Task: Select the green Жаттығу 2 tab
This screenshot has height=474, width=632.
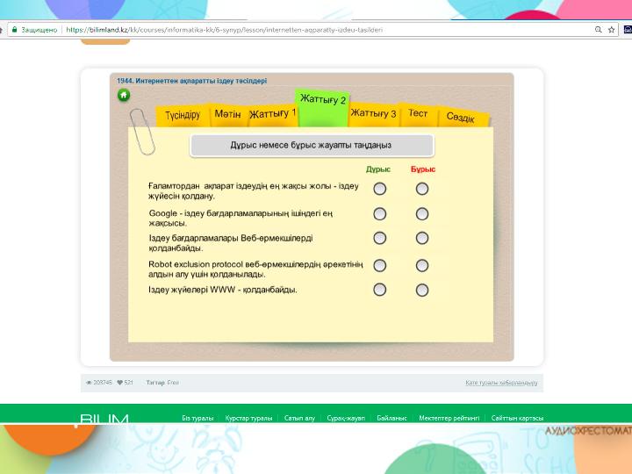Action: tap(323, 107)
